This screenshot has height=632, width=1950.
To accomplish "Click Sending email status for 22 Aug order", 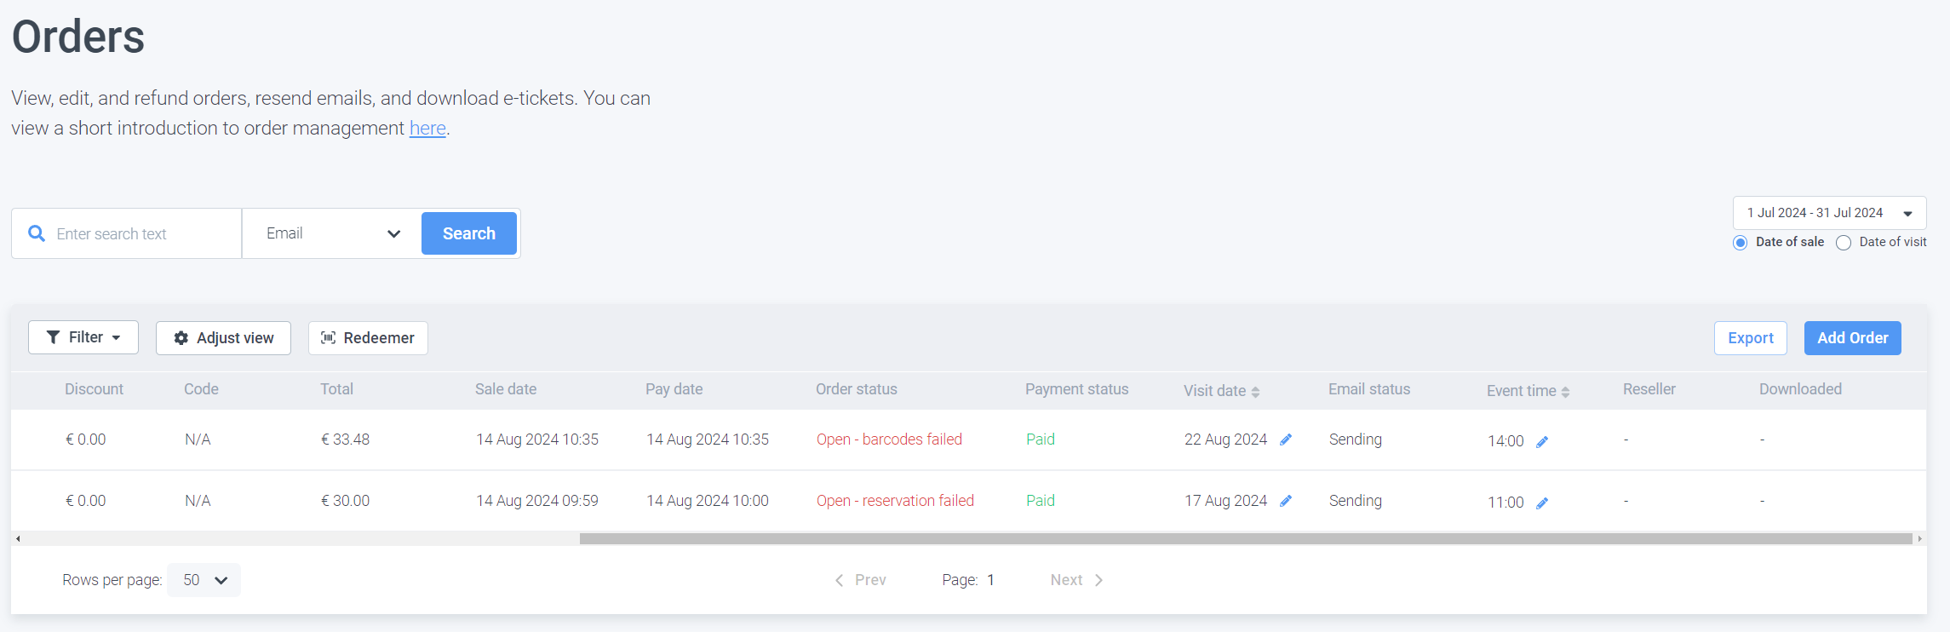I will 1356,440.
